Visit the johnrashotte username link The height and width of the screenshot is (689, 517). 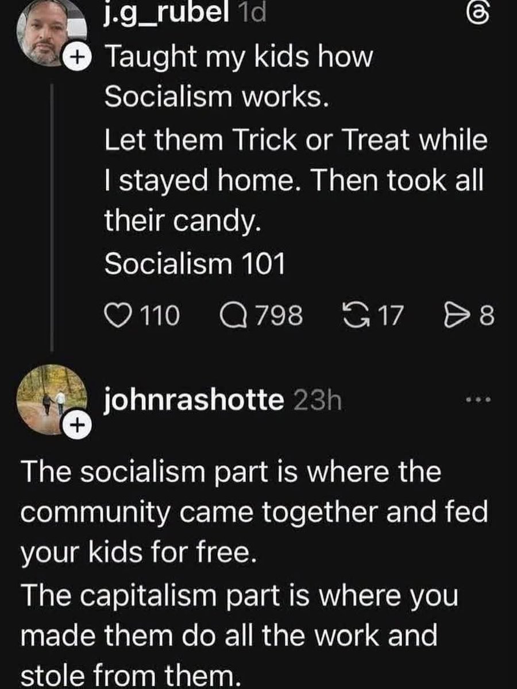pyautogui.click(x=194, y=400)
